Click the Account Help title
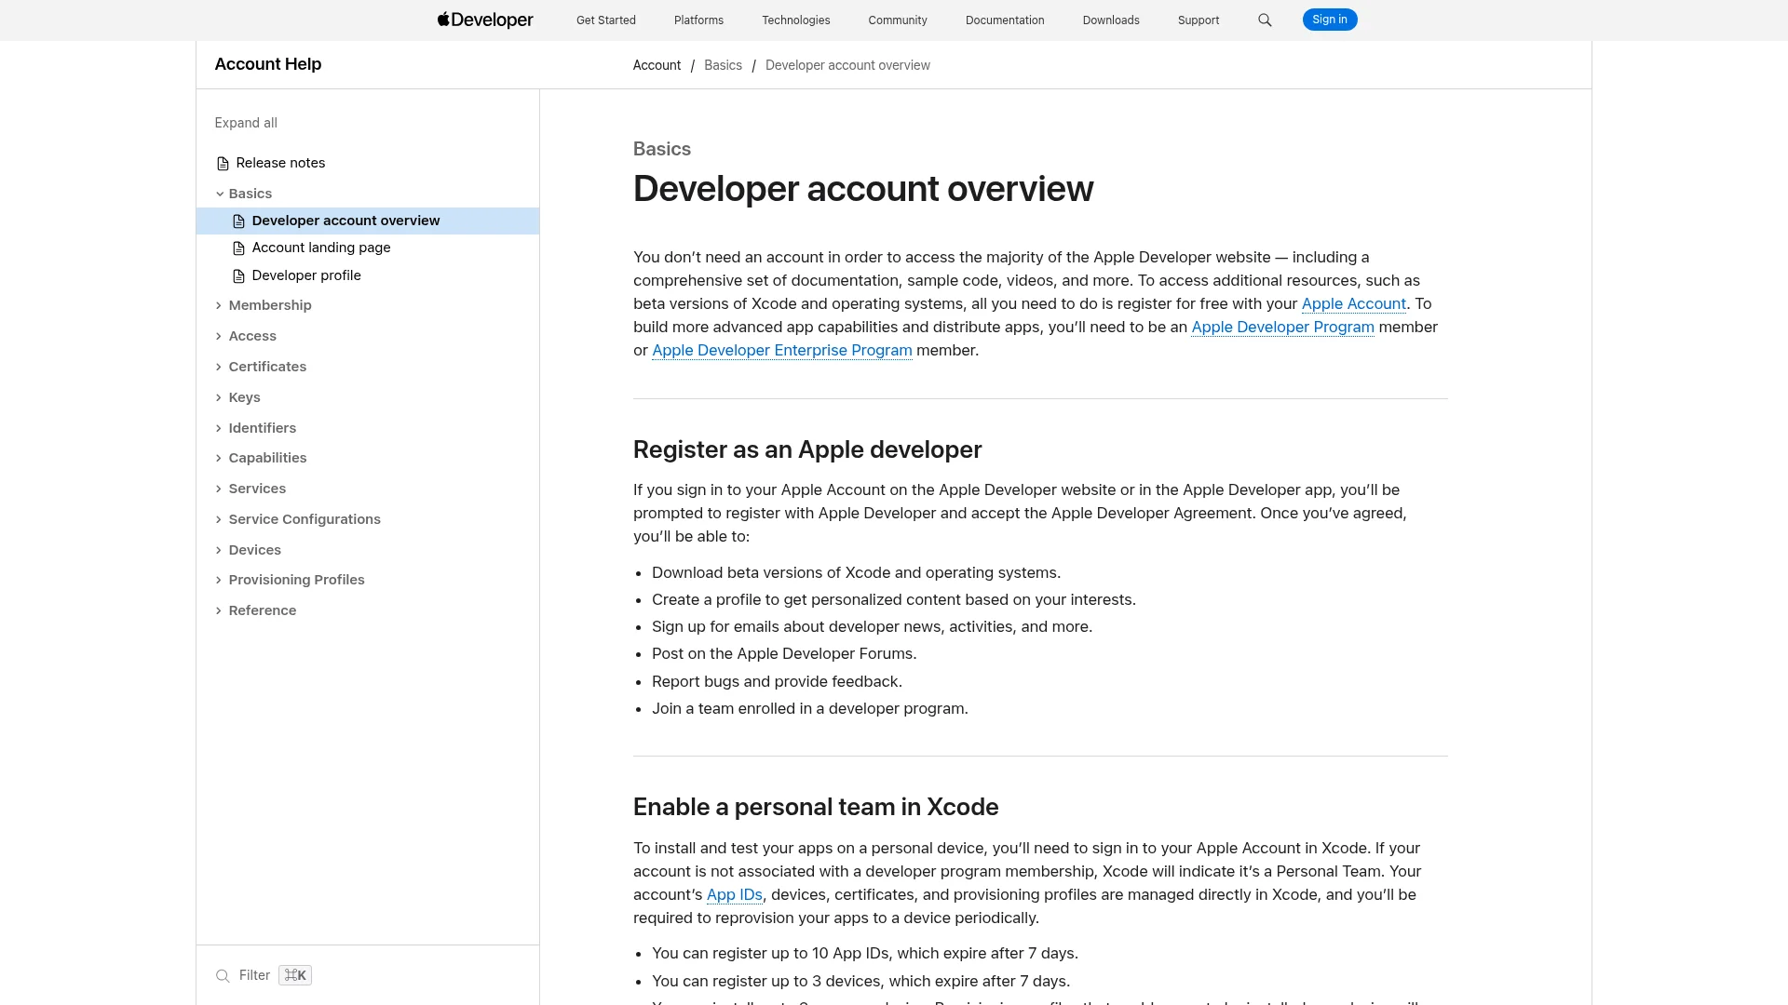The image size is (1788, 1005). tap(268, 64)
